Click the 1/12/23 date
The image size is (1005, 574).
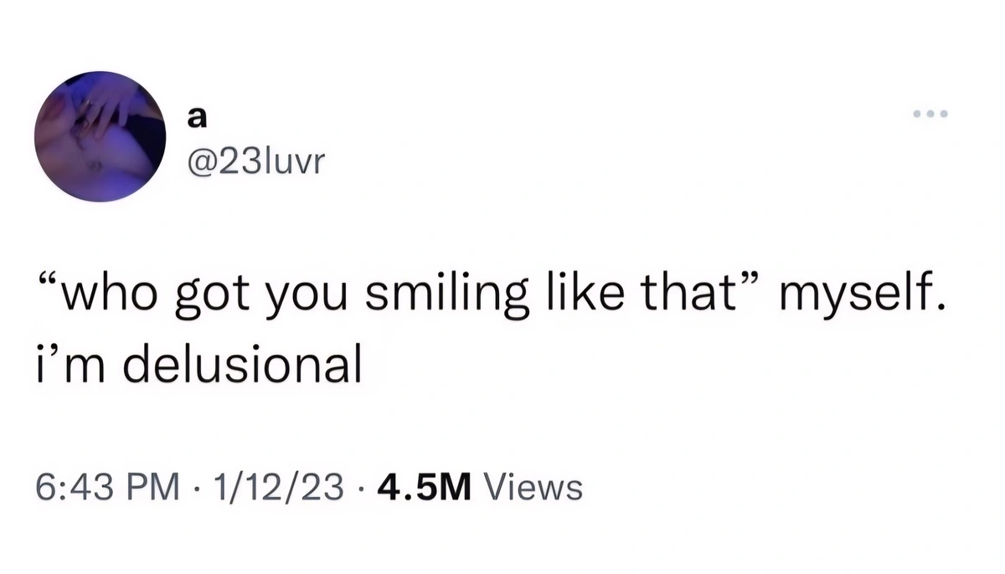click(279, 486)
